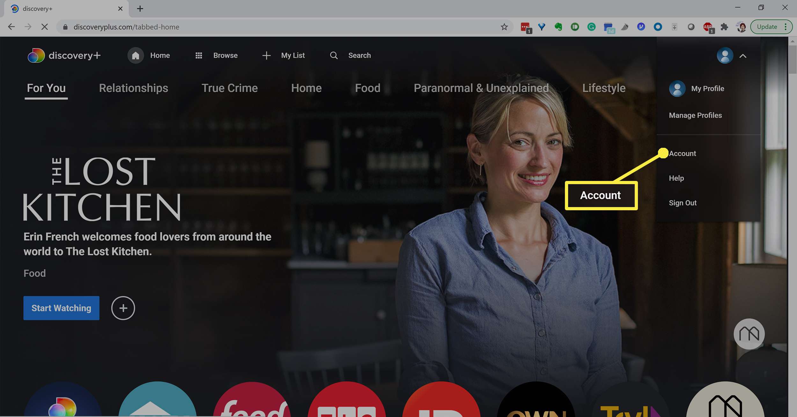797x417 pixels.
Task: Open Chrome three-dot menu
Action: coord(786,27)
